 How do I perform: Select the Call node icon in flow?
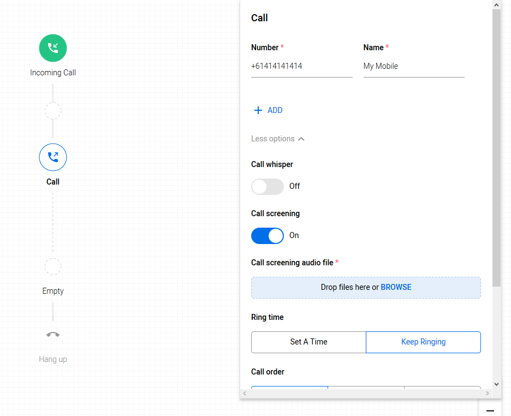pyautogui.click(x=53, y=157)
